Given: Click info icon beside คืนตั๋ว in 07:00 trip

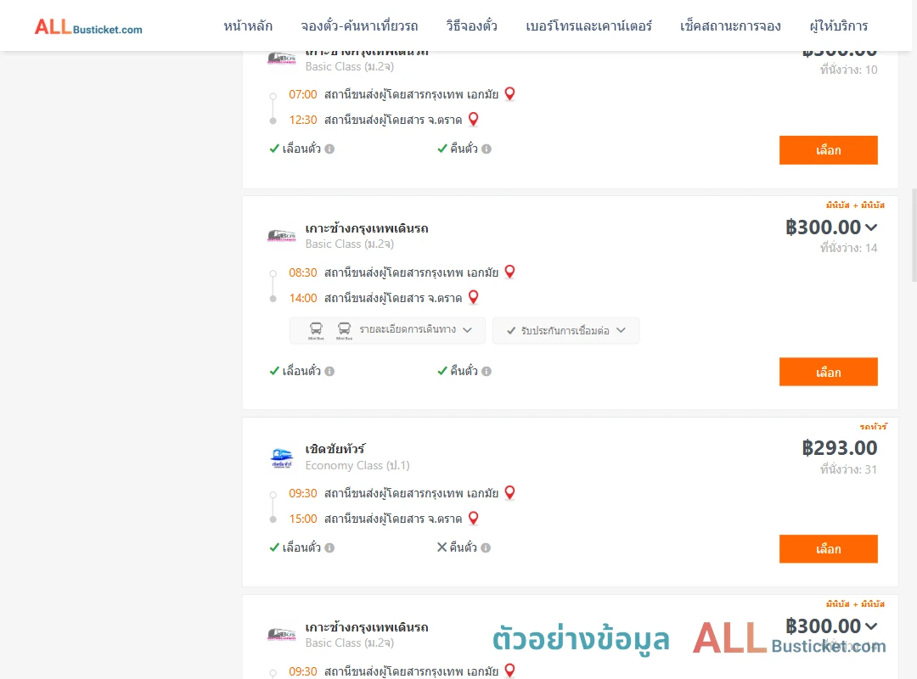Looking at the screenshot, I should click(x=487, y=149).
